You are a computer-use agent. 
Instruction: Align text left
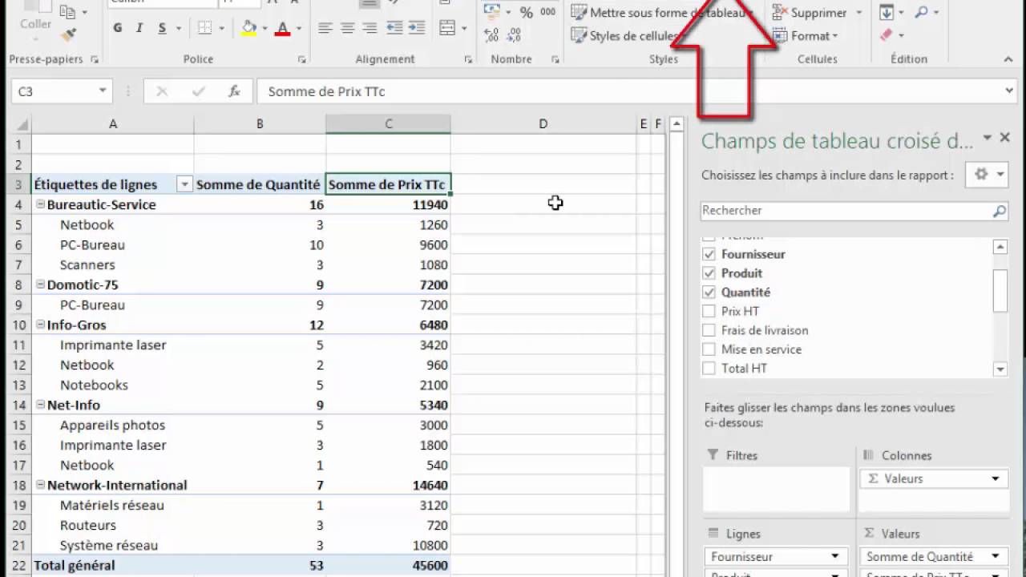click(325, 28)
